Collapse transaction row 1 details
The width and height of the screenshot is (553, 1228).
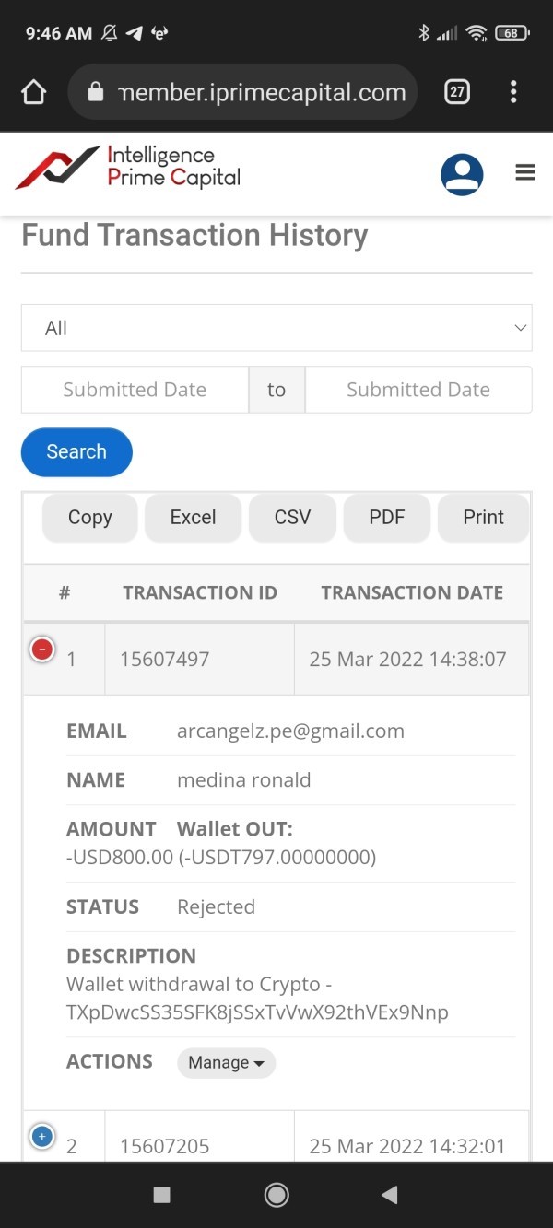click(41, 650)
